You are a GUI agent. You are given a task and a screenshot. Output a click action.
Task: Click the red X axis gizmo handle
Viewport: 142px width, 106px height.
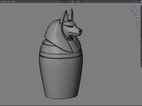pyautogui.click(x=137, y=11)
